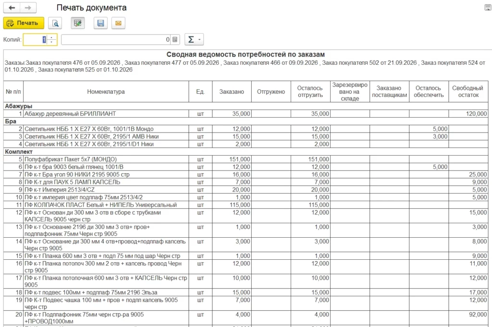Click the yellow Печать button

(x=24, y=23)
